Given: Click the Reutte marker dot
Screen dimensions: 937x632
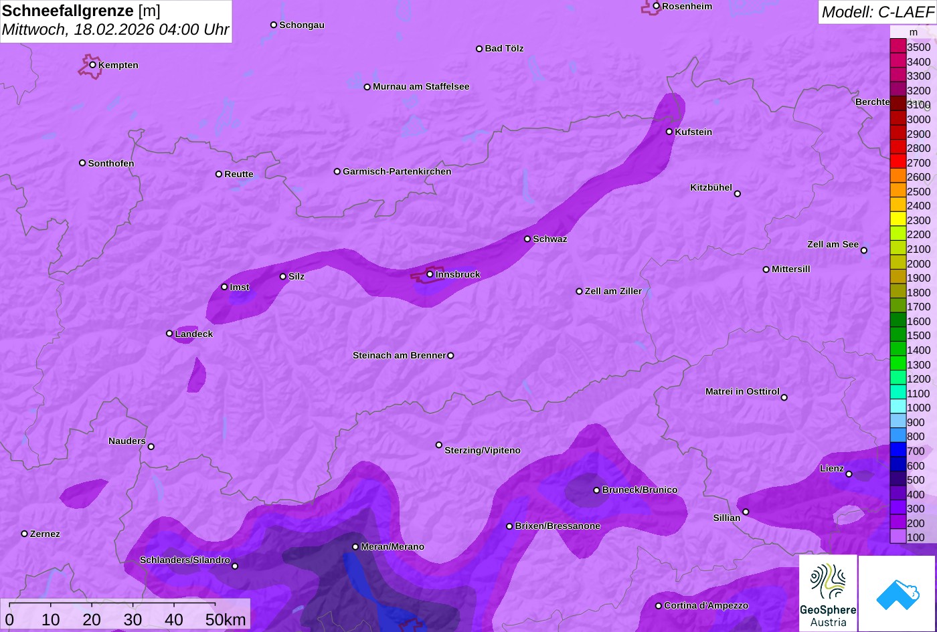Looking at the screenshot, I should 219,174.
